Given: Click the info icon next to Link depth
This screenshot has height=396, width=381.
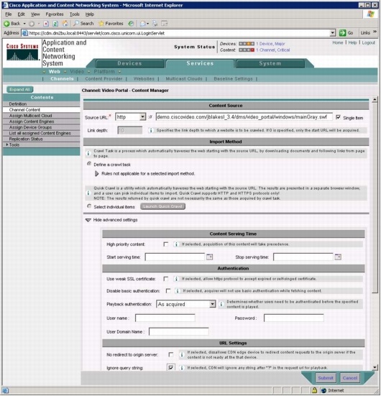Looking at the screenshot, I should point(151,130).
